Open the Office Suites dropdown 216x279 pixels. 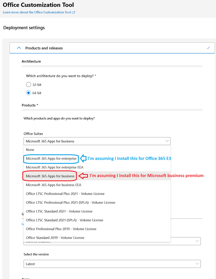coord(97,141)
